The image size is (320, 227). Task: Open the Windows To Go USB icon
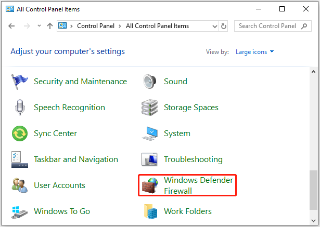click(19, 212)
